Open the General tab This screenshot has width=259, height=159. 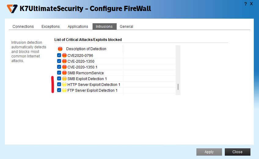[x=126, y=27]
